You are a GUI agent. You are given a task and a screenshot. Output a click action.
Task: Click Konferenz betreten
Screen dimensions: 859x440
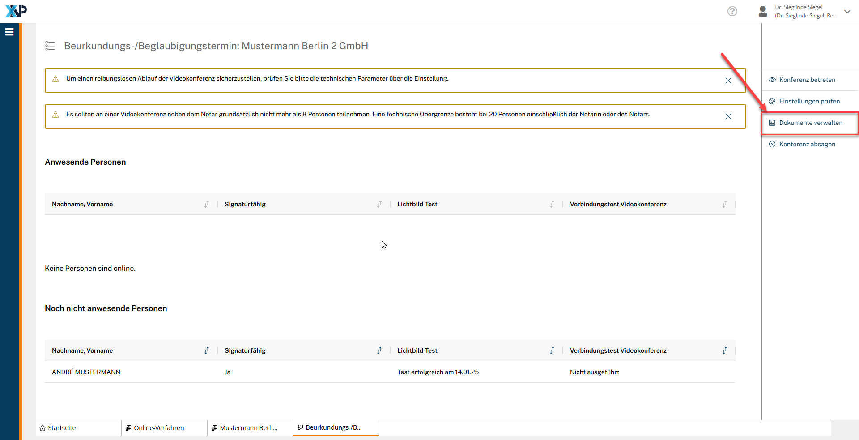tap(807, 80)
